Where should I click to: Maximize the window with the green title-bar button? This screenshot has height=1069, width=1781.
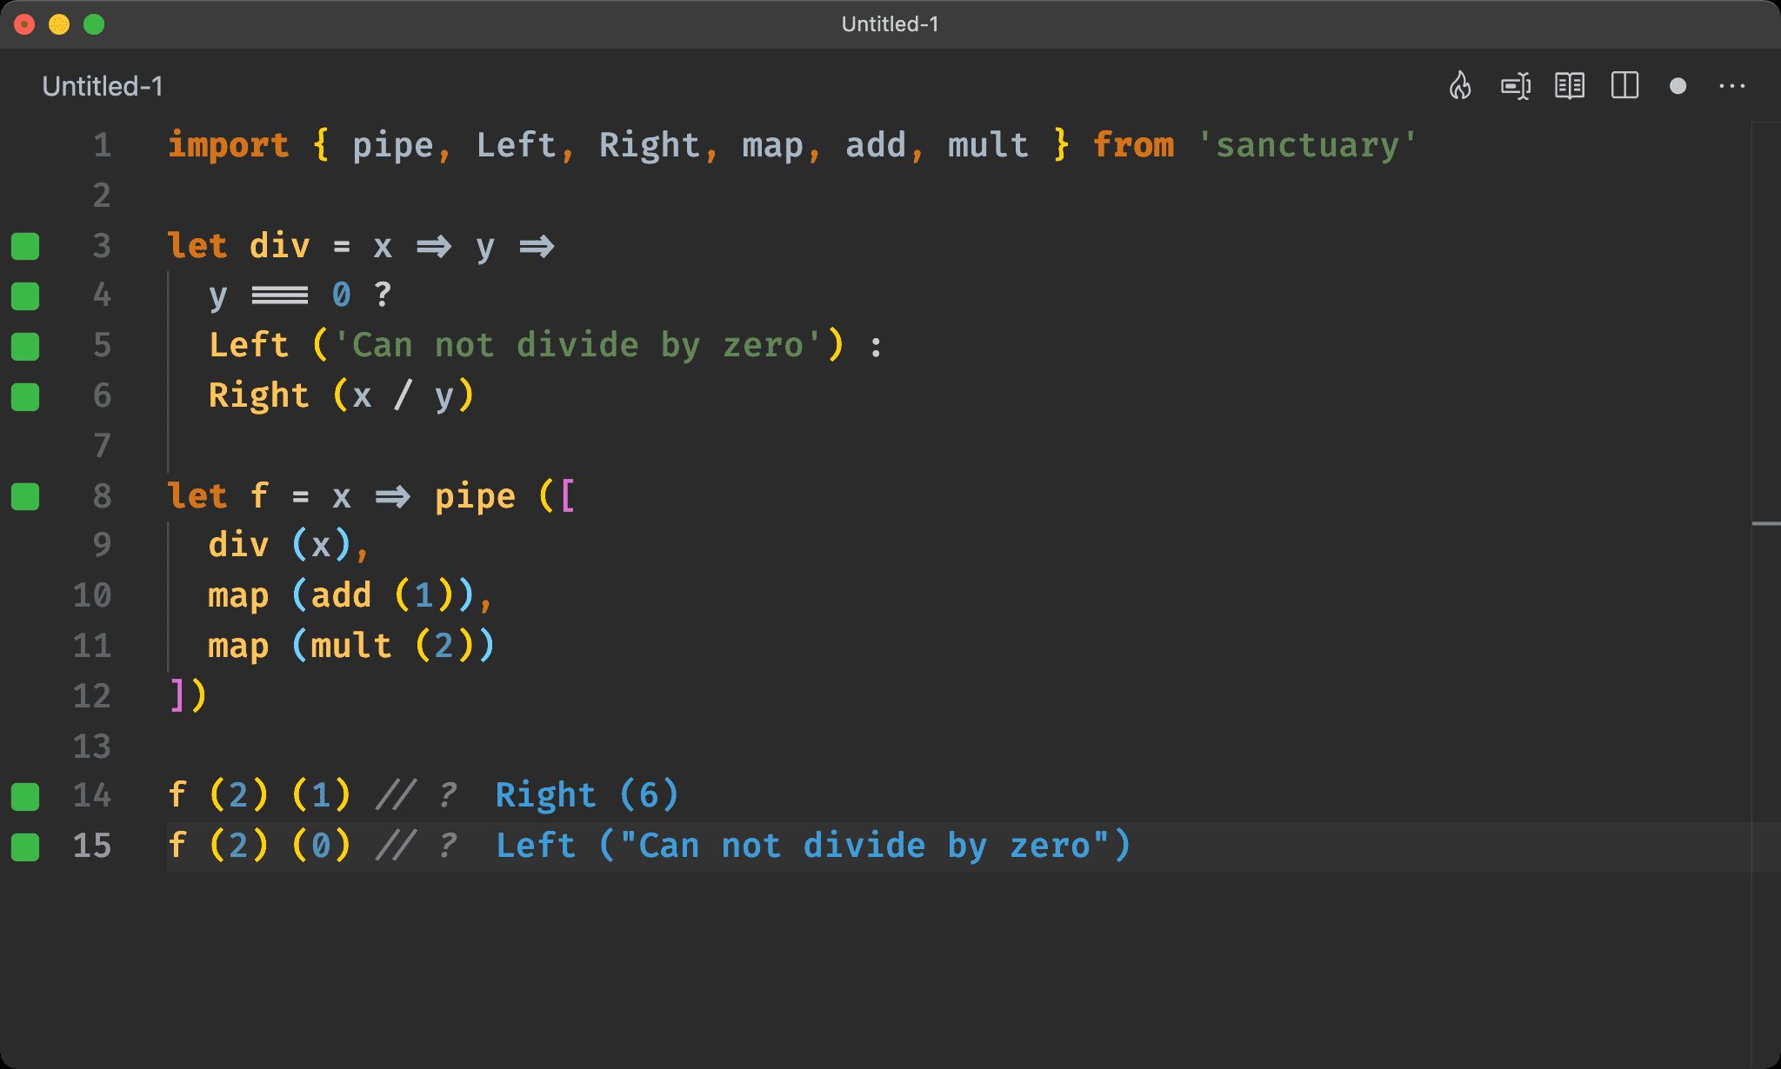point(94,24)
